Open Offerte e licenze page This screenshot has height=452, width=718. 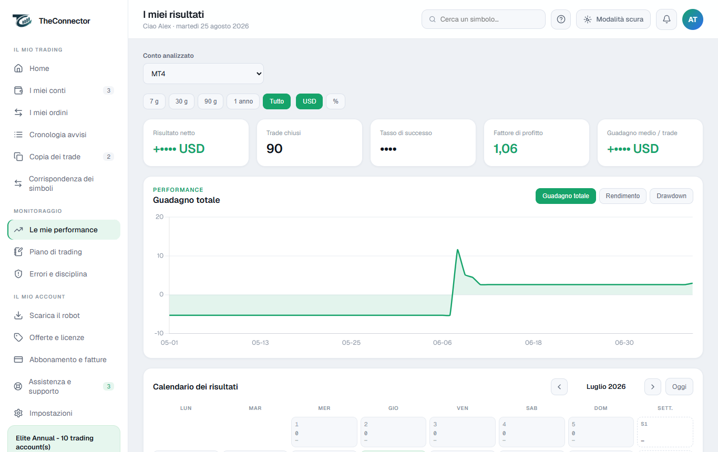tap(64, 337)
